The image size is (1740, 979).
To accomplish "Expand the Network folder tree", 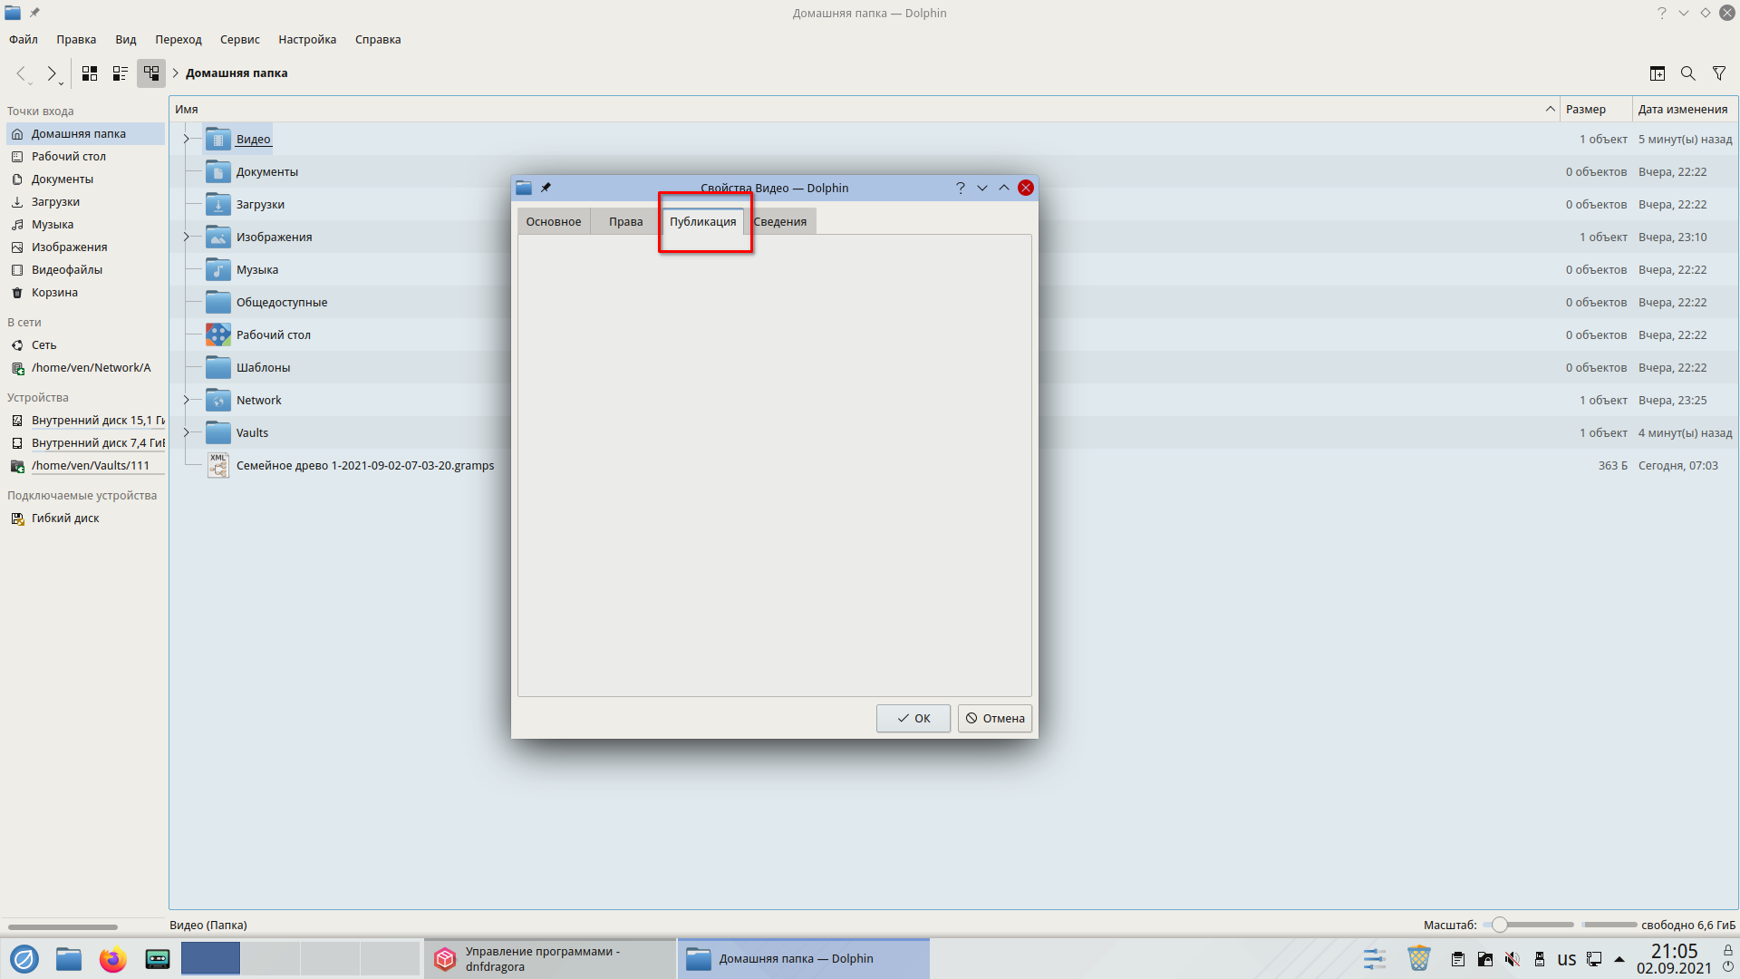I will [x=186, y=400].
